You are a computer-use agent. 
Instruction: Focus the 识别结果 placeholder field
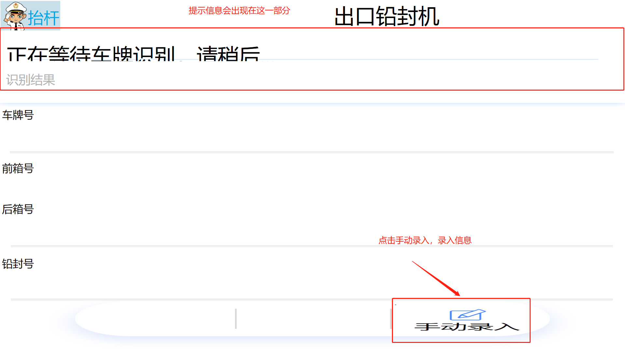point(31,80)
